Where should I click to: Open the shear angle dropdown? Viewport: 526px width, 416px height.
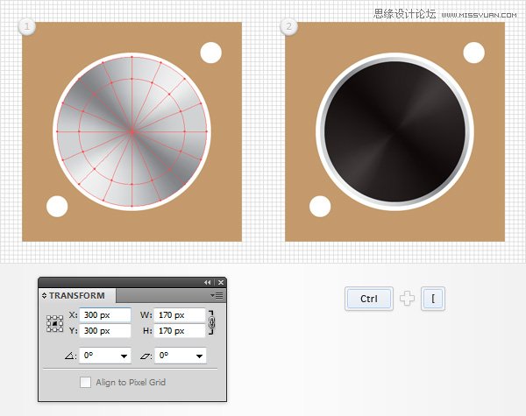[199, 356]
